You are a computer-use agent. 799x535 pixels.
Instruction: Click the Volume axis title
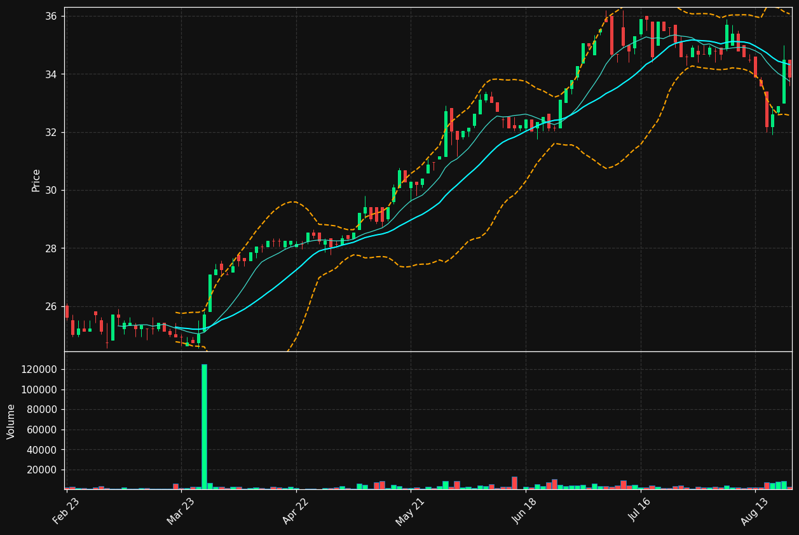tap(11, 421)
